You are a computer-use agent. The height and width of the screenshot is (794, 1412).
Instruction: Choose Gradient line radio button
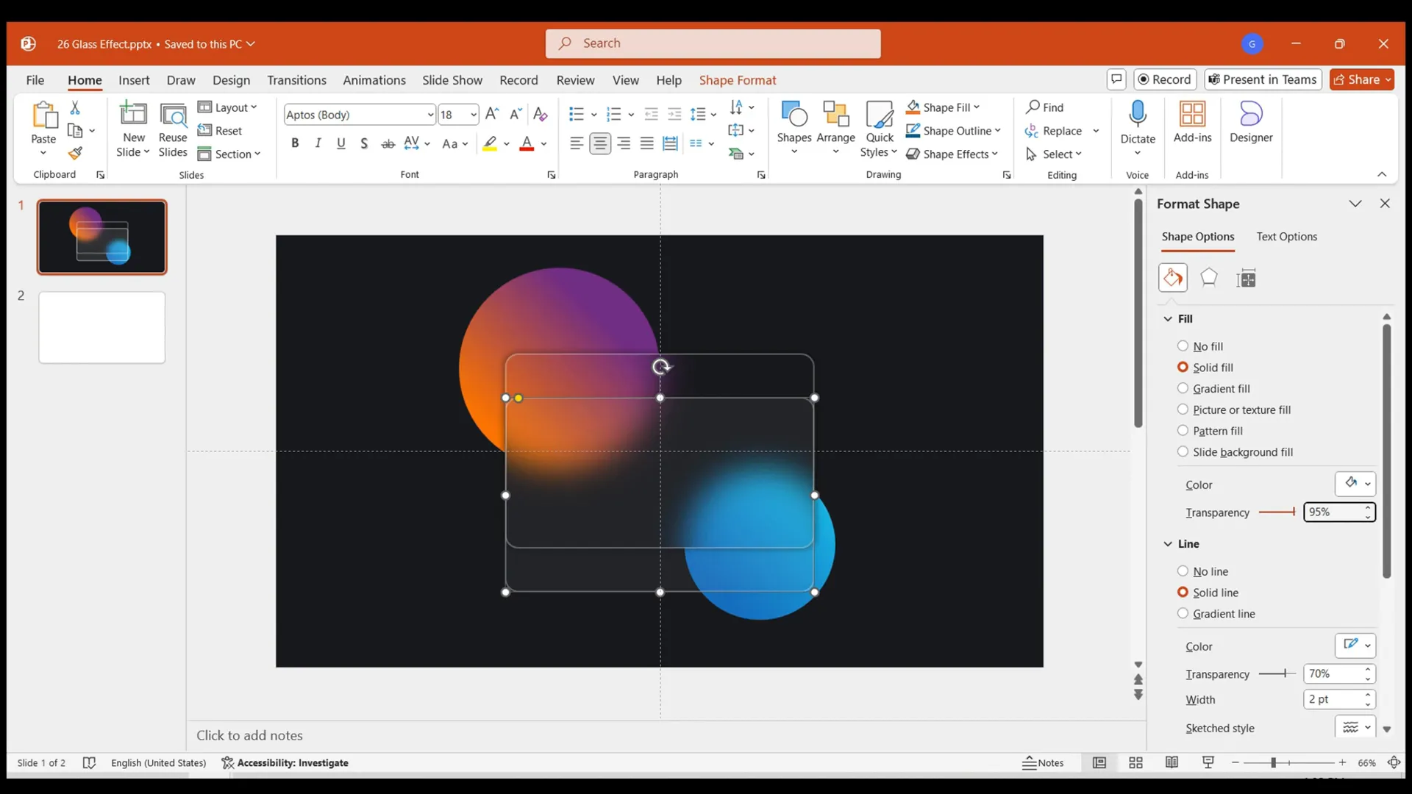1216,614
